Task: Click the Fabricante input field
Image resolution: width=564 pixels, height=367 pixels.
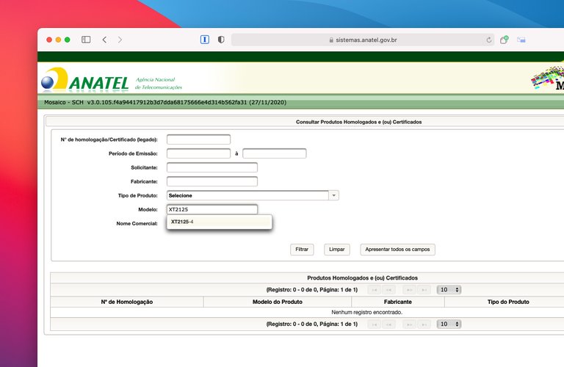Action: click(x=212, y=181)
